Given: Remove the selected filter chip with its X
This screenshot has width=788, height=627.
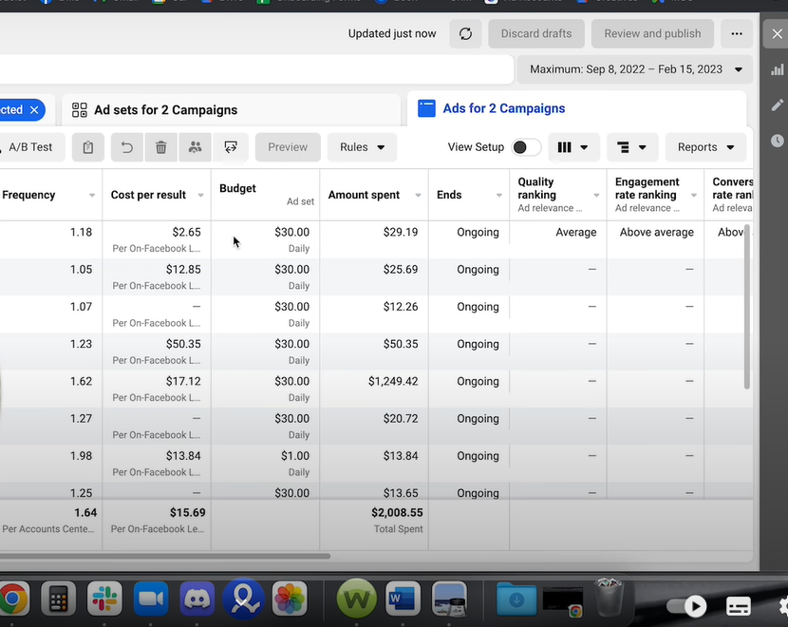Looking at the screenshot, I should click(34, 109).
